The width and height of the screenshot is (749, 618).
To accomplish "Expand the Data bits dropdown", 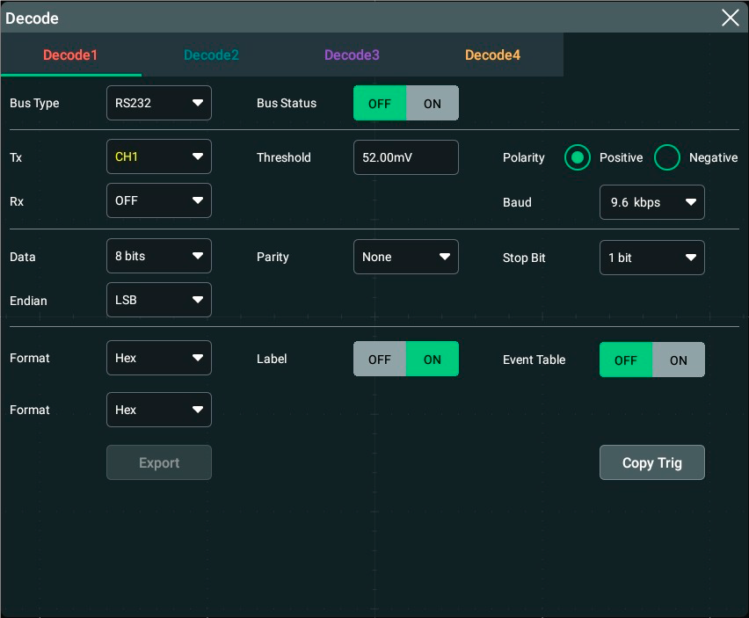I will point(159,257).
